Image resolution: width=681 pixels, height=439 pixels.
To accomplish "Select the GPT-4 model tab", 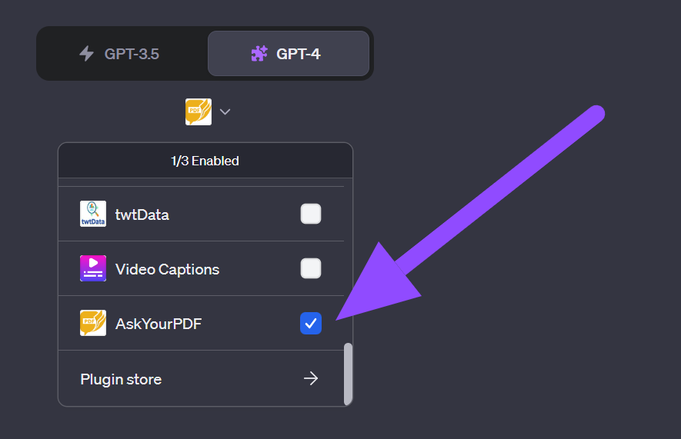I will point(288,54).
